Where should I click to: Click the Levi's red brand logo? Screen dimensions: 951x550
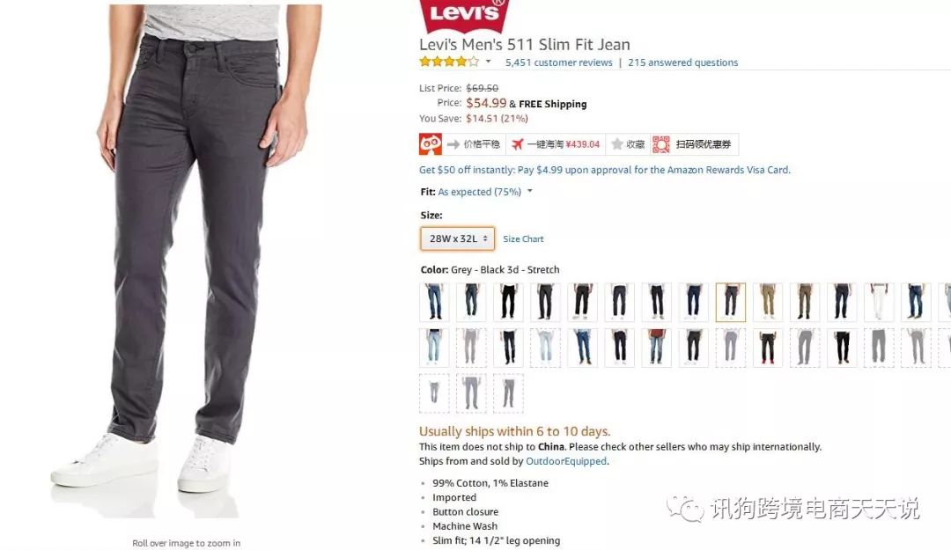pos(464,16)
